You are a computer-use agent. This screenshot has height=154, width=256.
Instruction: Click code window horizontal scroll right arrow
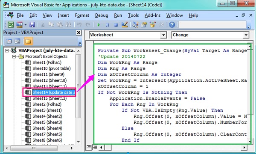click(244, 147)
